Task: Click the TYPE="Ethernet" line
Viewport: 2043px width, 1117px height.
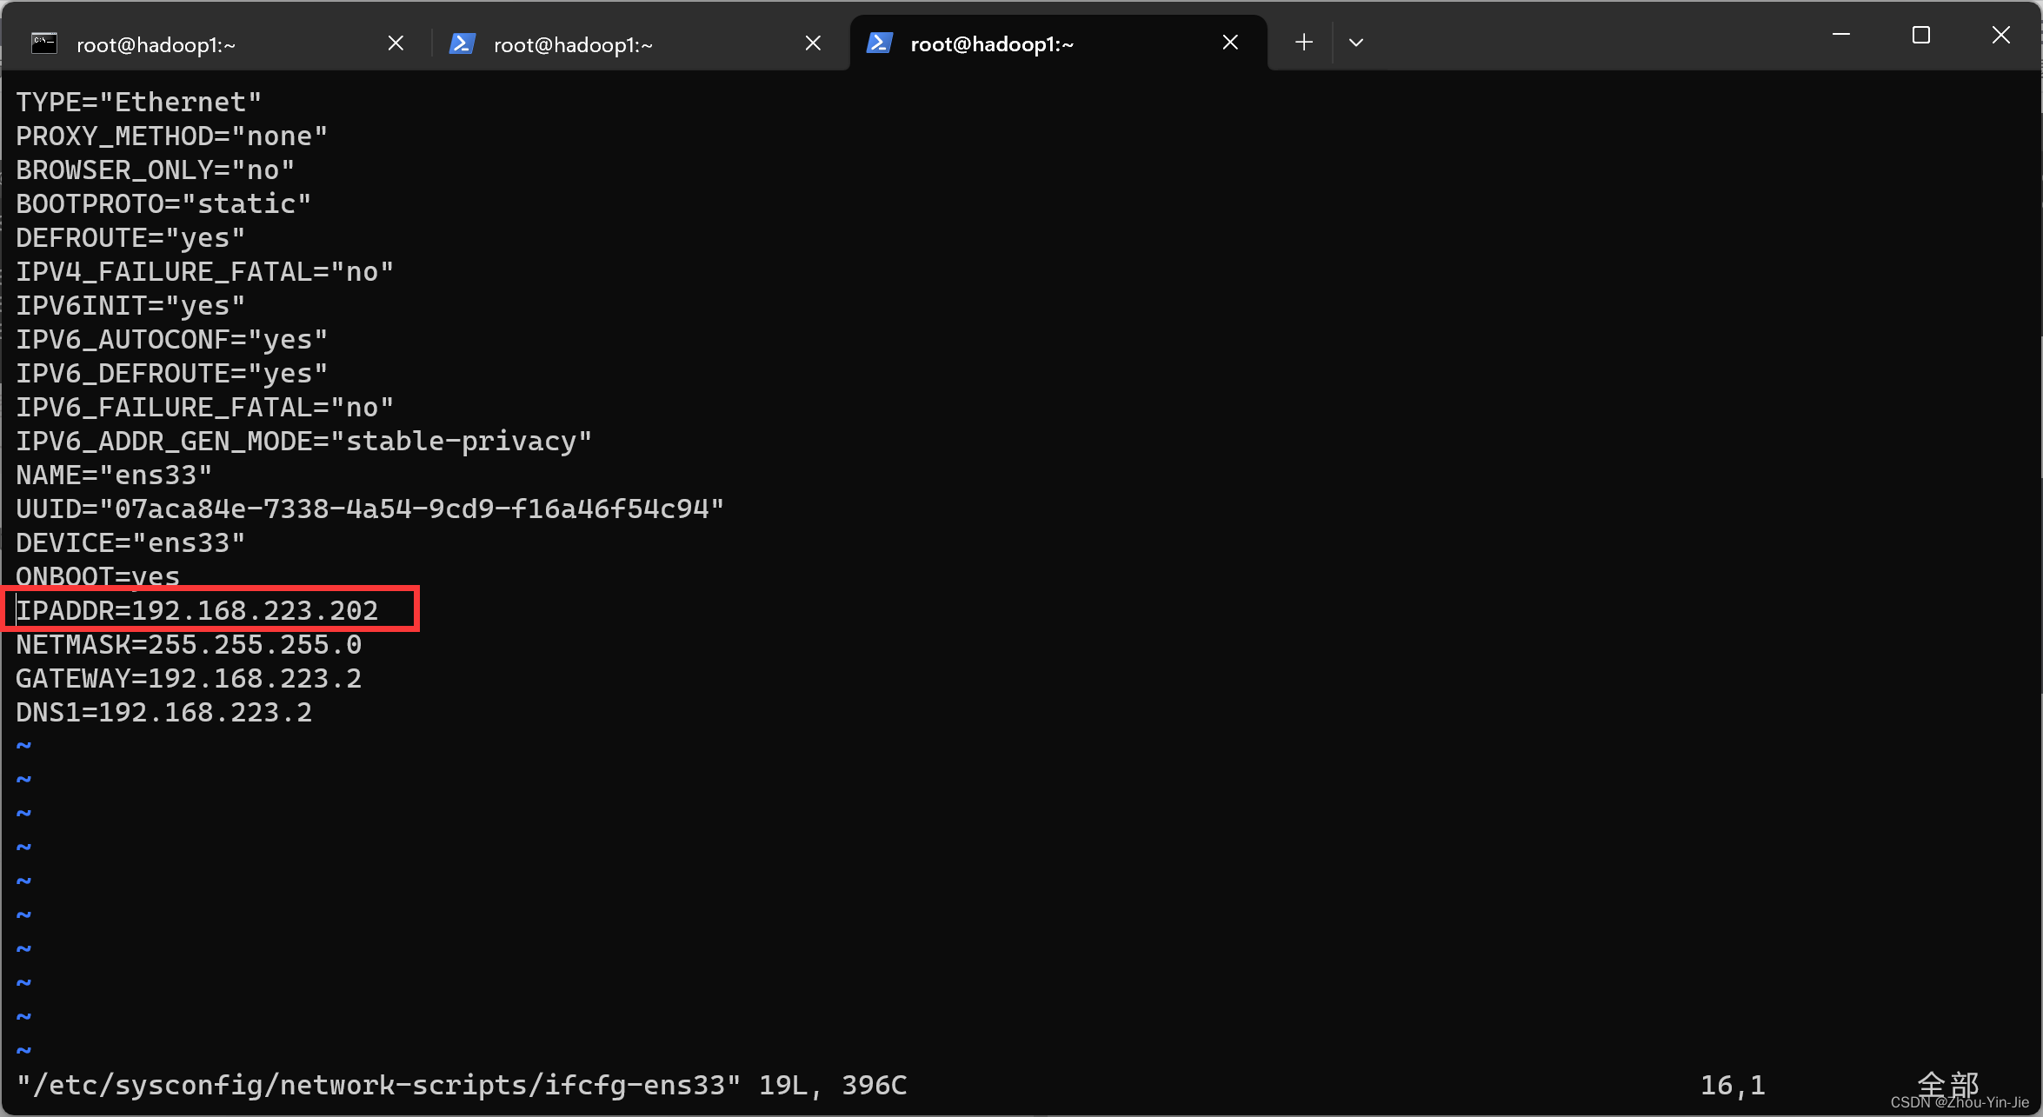Action: click(139, 102)
